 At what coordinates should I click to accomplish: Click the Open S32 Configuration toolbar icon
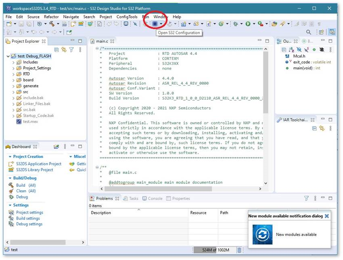(155, 24)
